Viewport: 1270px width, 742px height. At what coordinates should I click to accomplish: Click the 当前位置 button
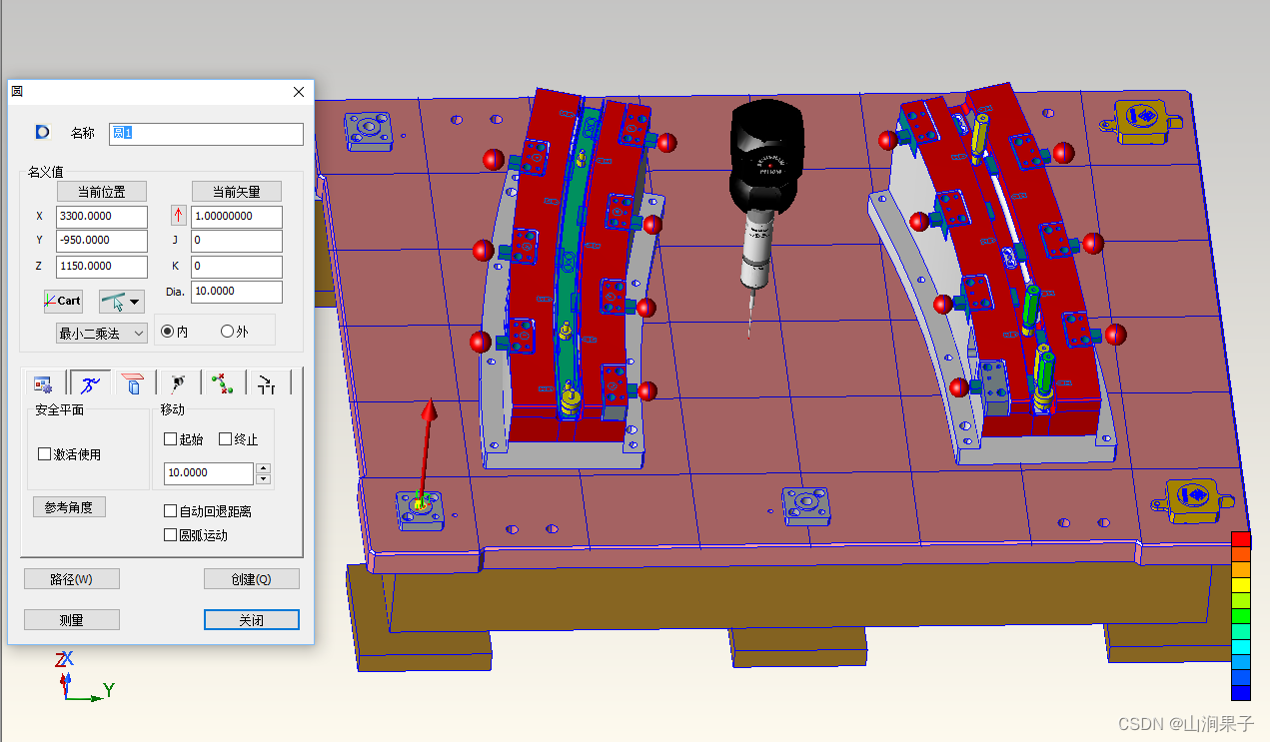[x=101, y=191]
